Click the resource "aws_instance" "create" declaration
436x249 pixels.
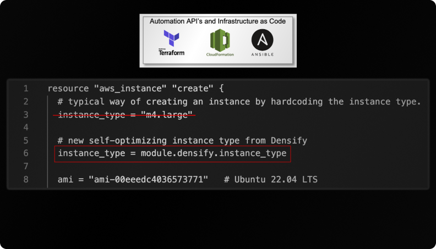click(136, 88)
